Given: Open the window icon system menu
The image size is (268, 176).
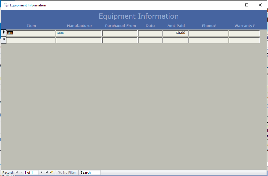Looking at the screenshot, I should click(6, 5).
